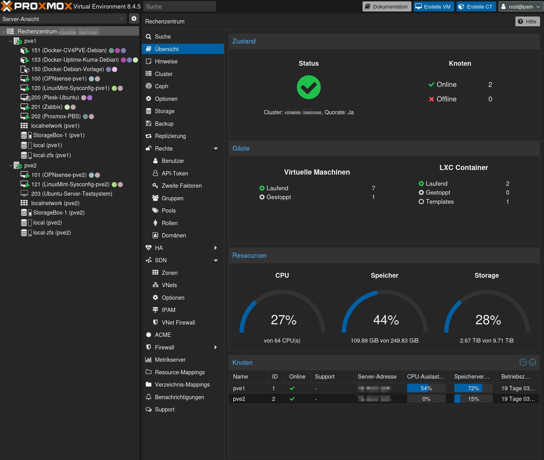Click the Erstelle VM button
This screenshot has width=544, height=460.
click(x=434, y=7)
